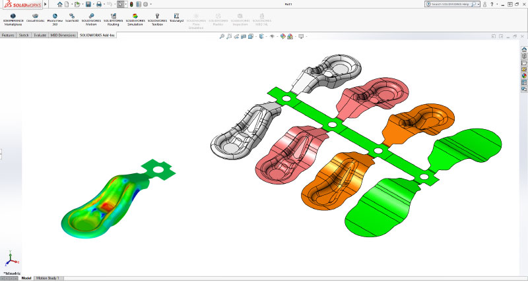Select the SOLIDWORKS Add-Ins tab

97,35
